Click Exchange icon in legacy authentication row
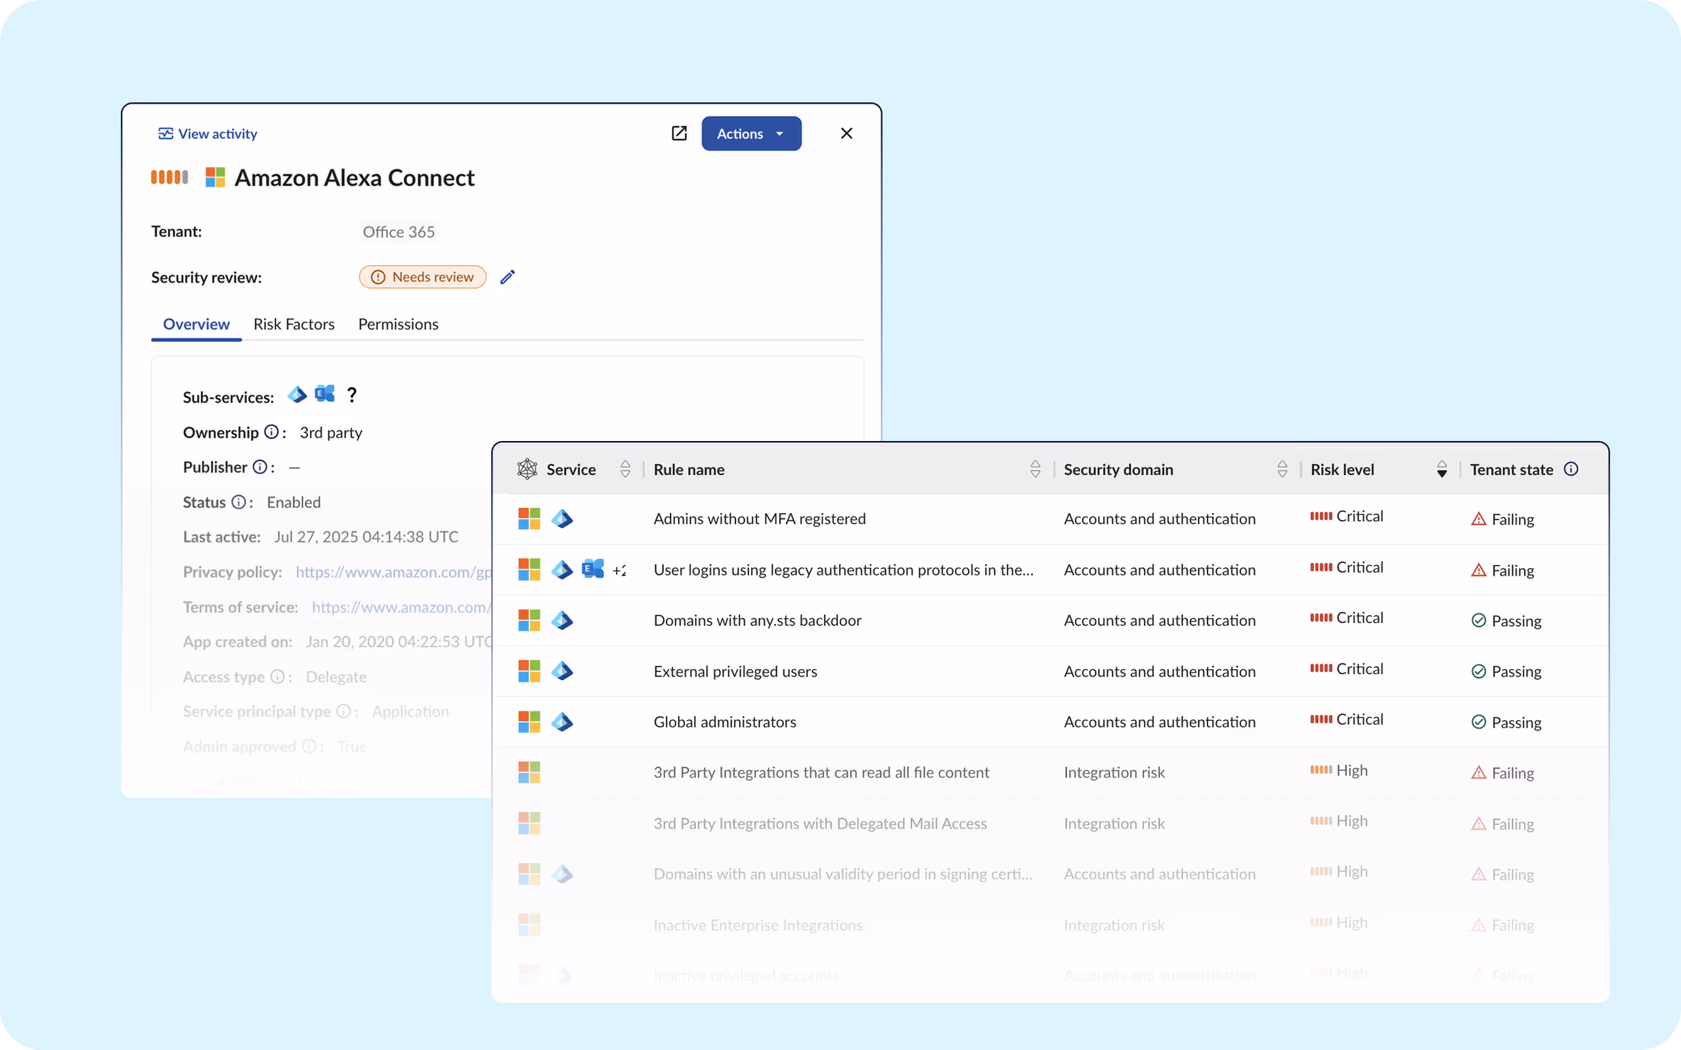 pos(592,569)
